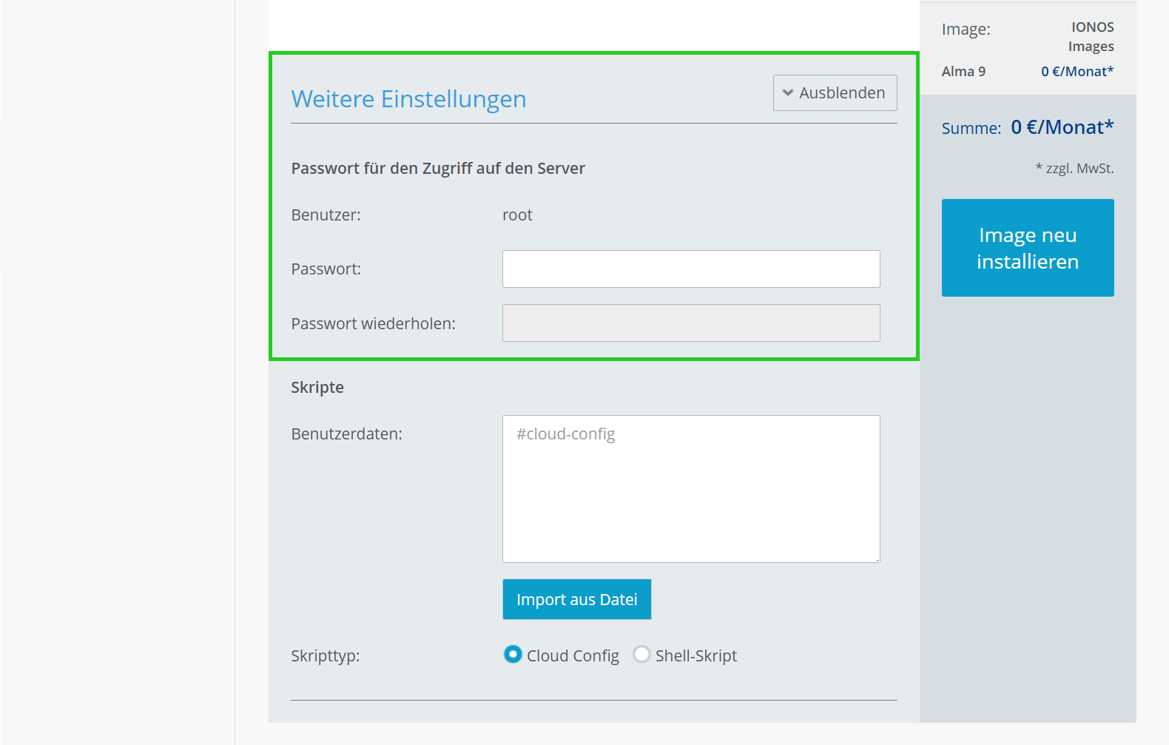Click the Skripttyp label
The image size is (1169, 745).
(326, 656)
